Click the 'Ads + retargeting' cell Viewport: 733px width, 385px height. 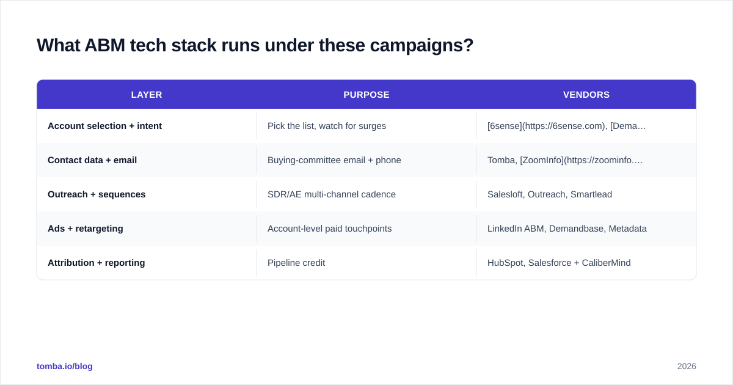[x=147, y=229]
